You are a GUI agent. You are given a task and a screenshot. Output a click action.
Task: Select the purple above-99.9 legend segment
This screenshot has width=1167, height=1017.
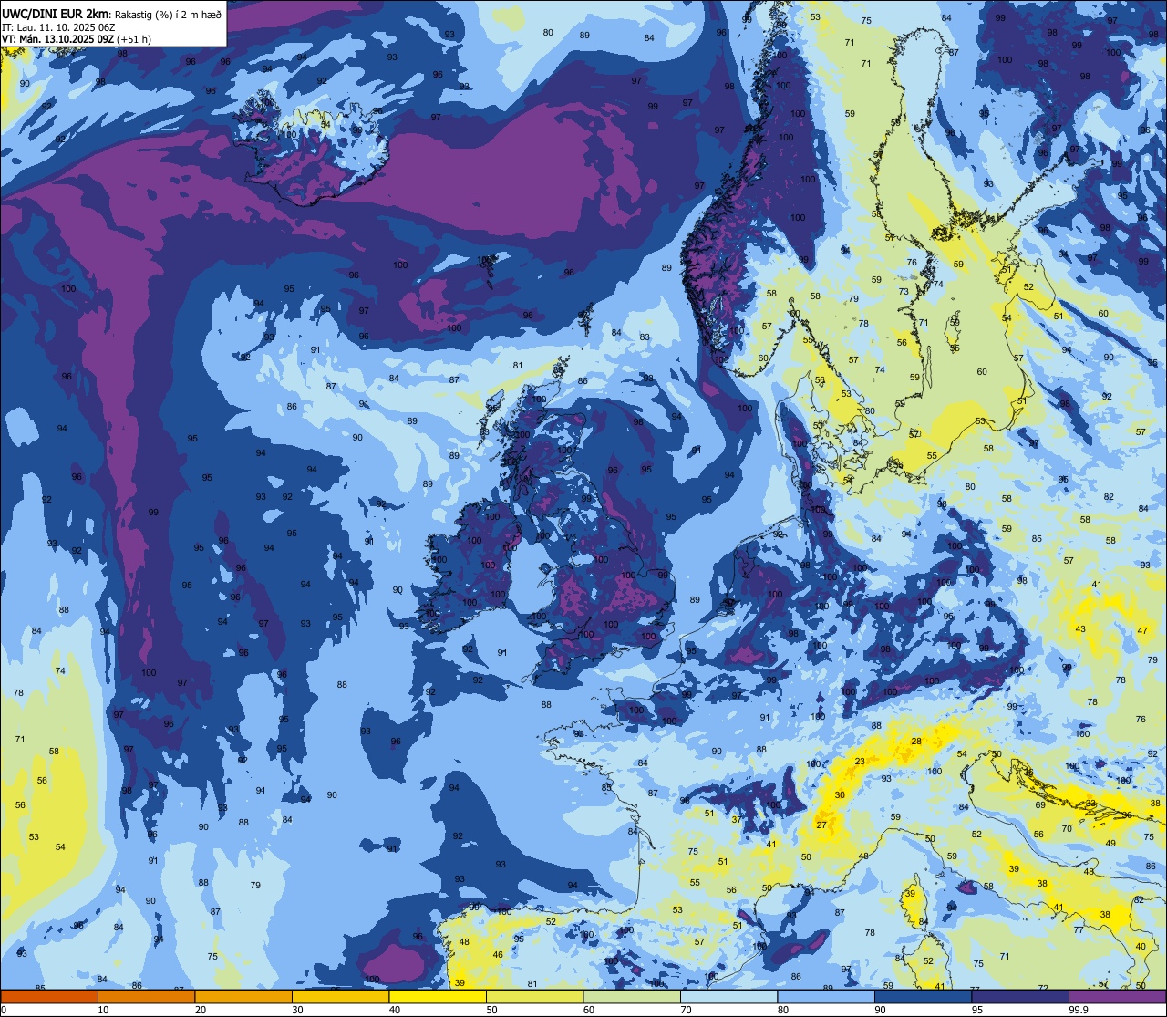click(x=1117, y=996)
